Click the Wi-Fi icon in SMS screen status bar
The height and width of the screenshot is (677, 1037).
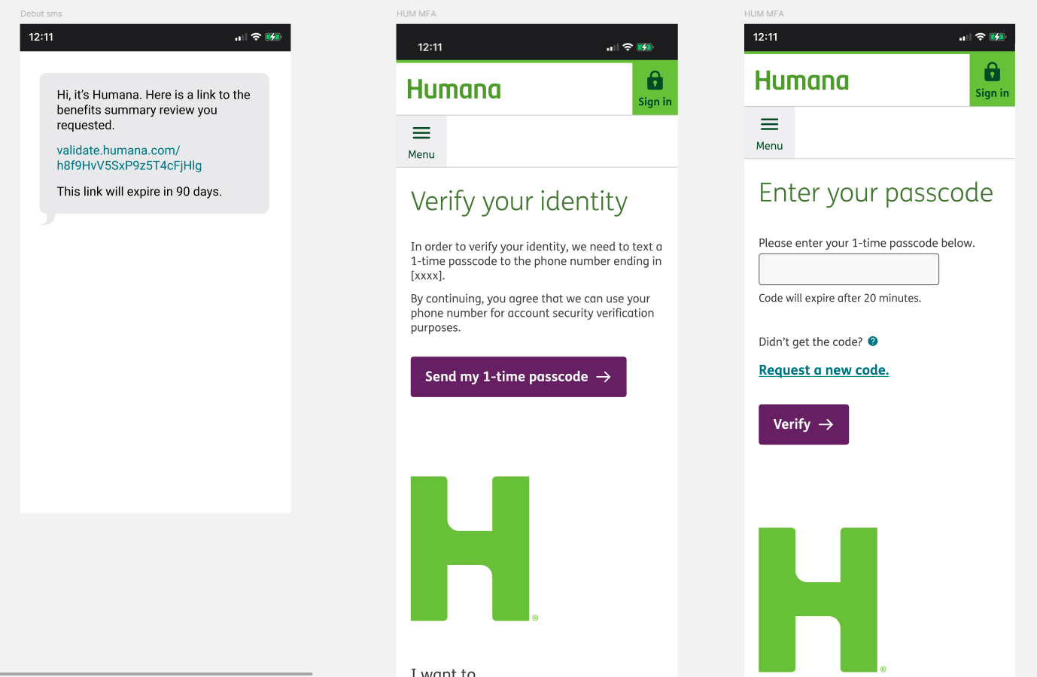[256, 37]
